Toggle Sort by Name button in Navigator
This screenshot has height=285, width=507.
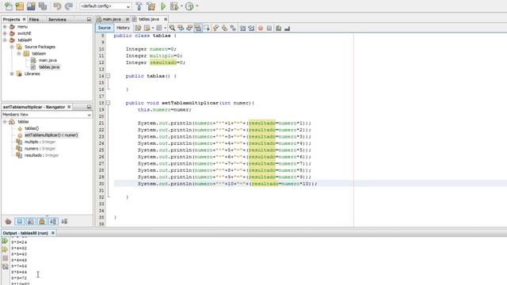(53, 222)
